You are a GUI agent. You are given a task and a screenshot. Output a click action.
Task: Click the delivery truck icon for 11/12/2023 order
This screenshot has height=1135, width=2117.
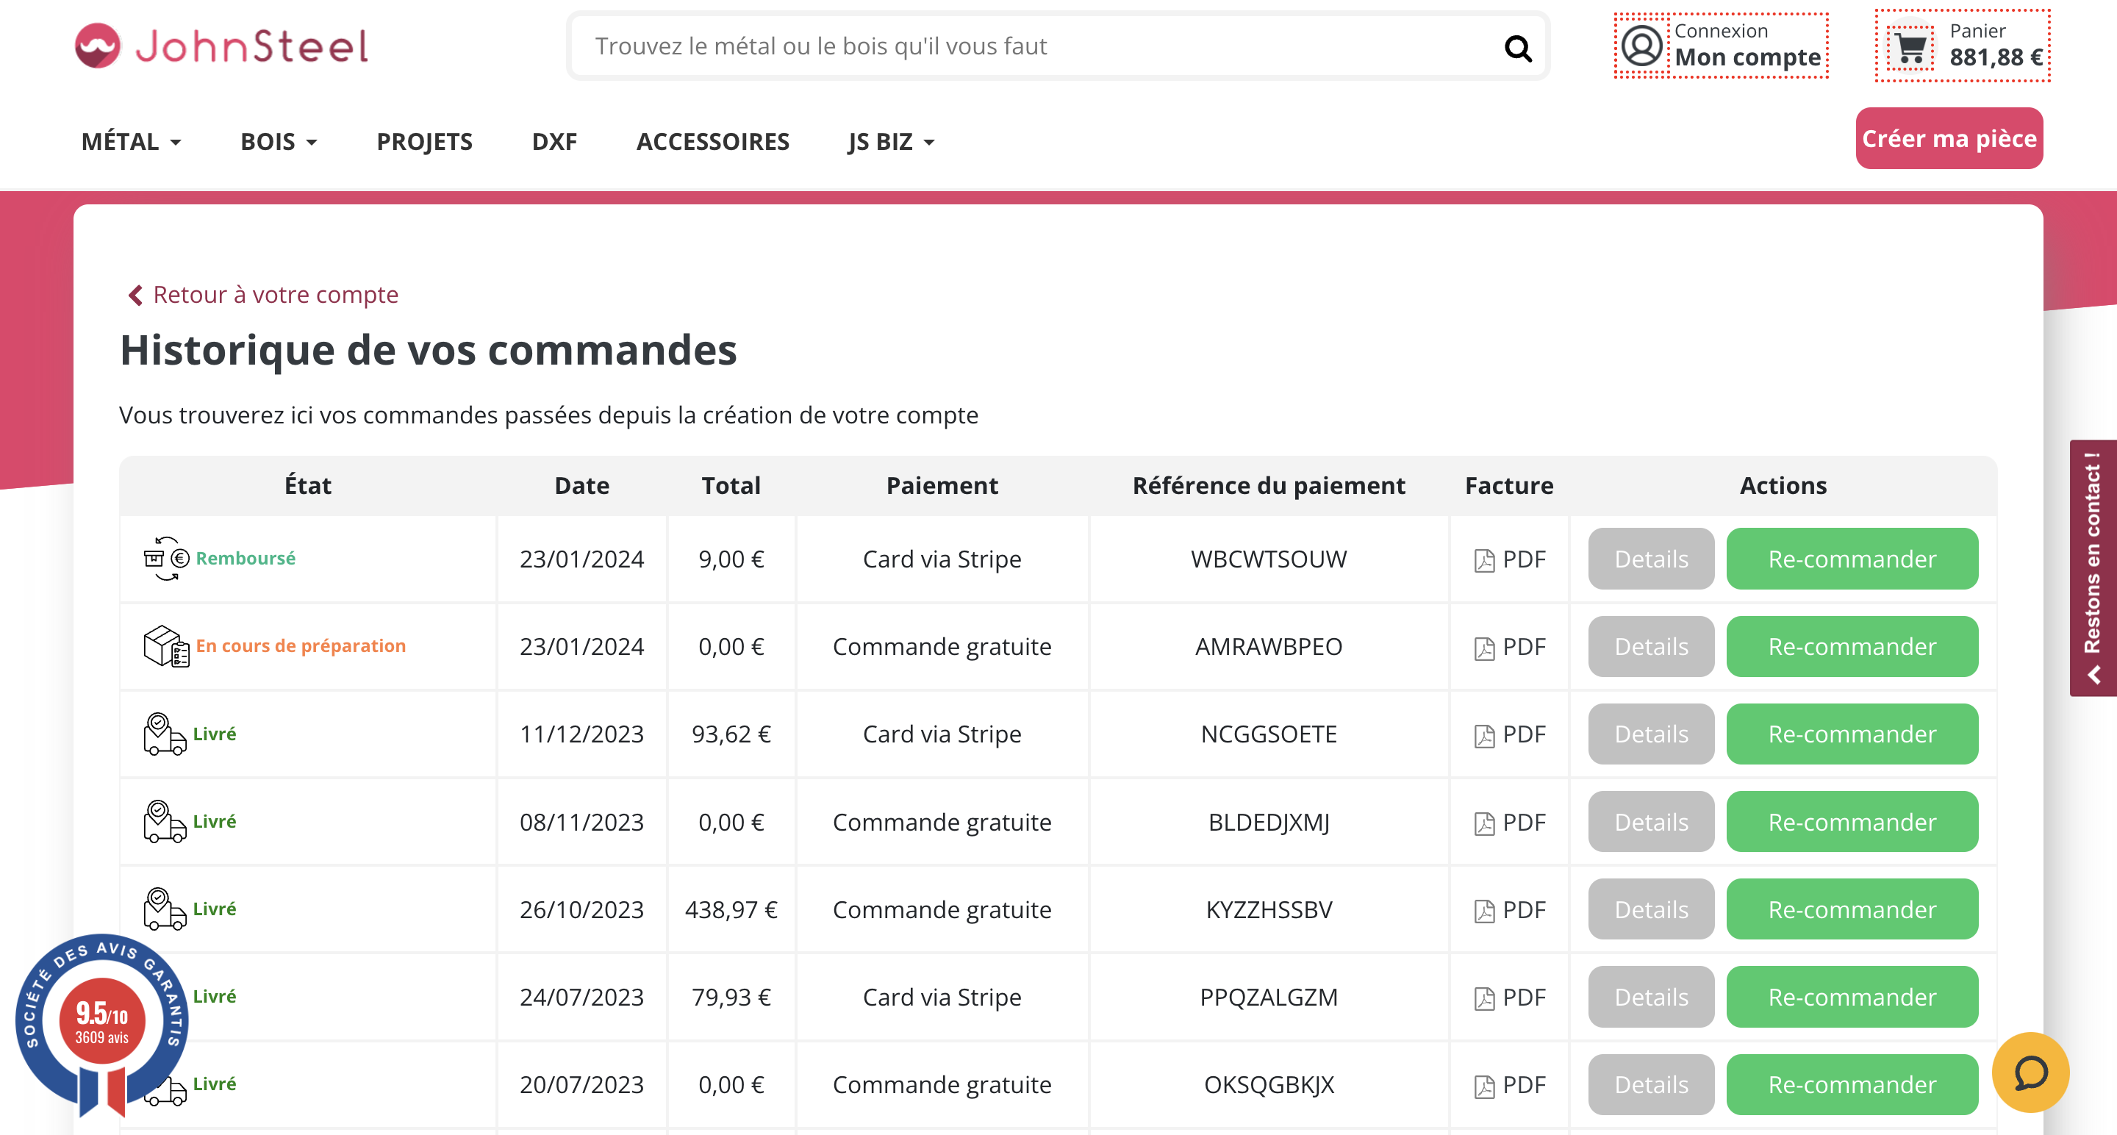(165, 734)
